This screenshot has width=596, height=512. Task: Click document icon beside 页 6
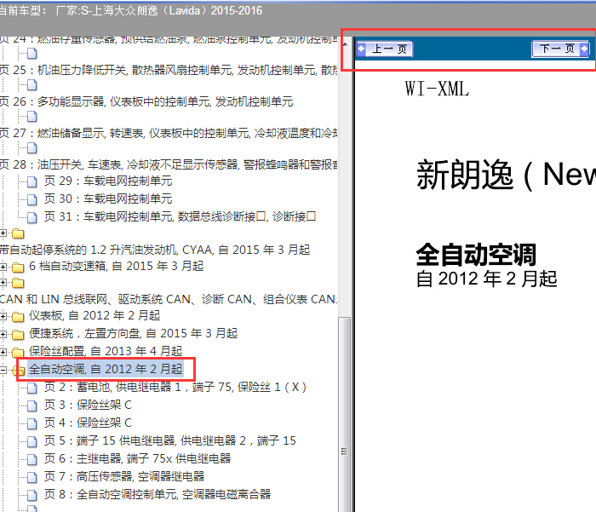click(x=32, y=459)
